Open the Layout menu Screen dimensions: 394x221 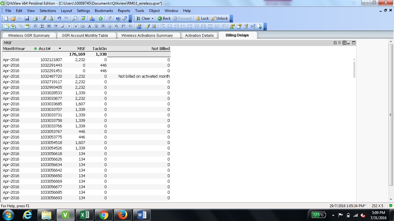[66, 11]
